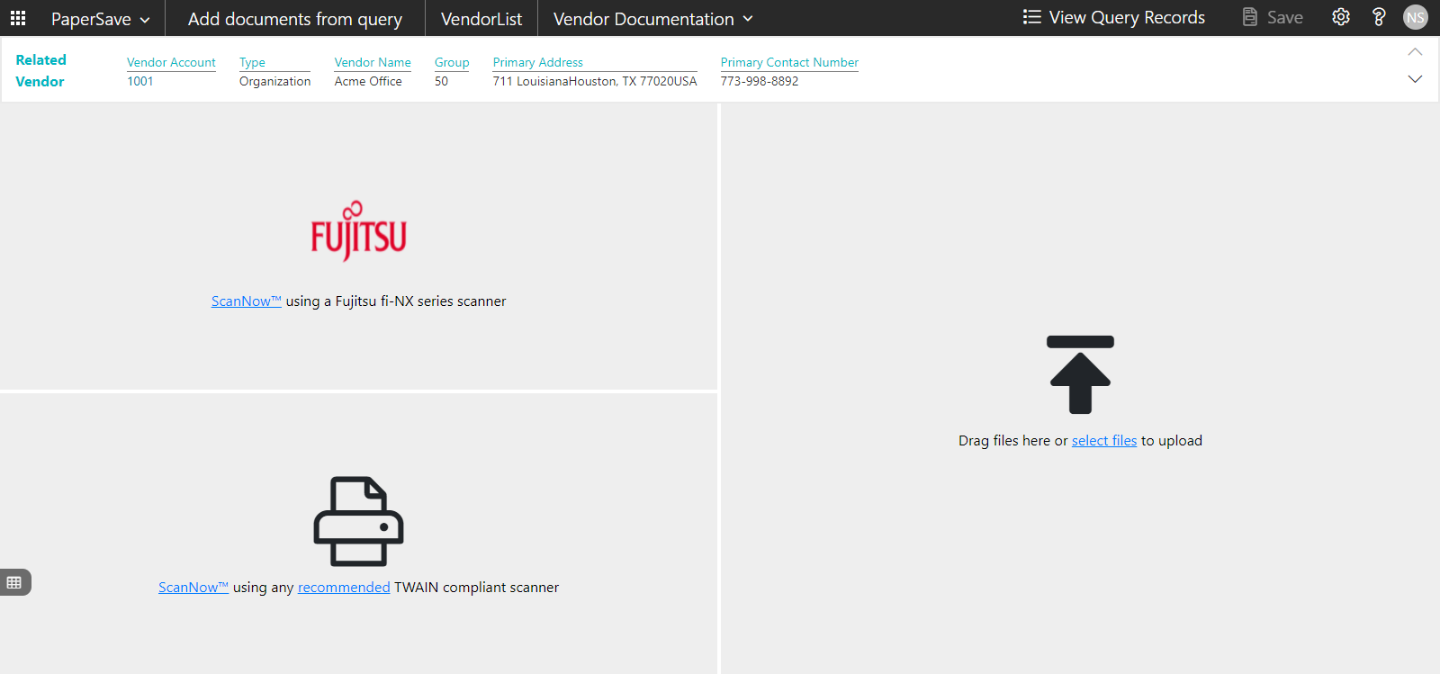Viewport: 1440px width, 674px height.
Task: Collapse the related vendor header with up chevron
Action: [x=1415, y=52]
